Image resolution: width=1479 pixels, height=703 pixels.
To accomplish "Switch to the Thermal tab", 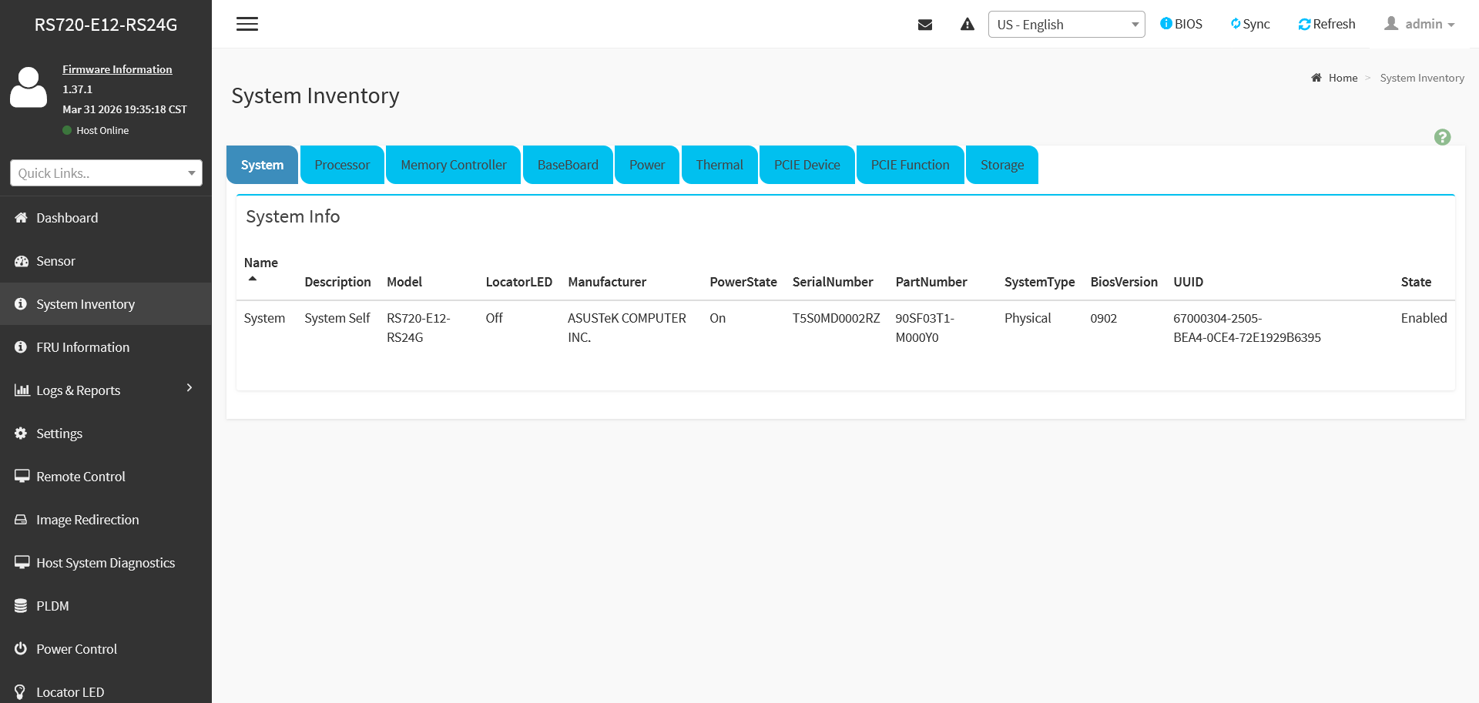I will (719, 165).
